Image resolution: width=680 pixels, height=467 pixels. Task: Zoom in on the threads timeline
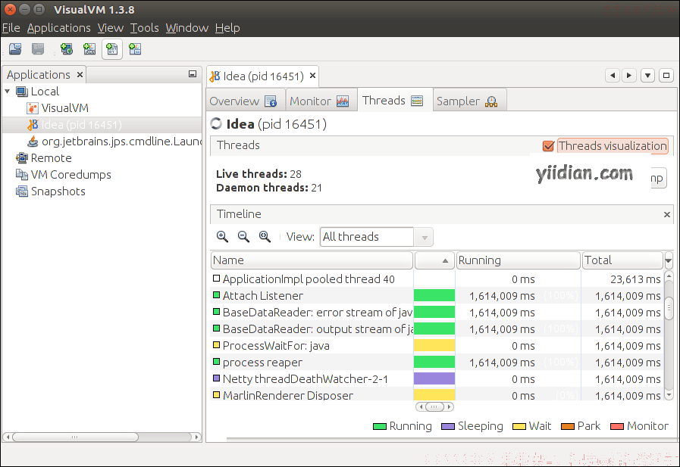tap(222, 236)
